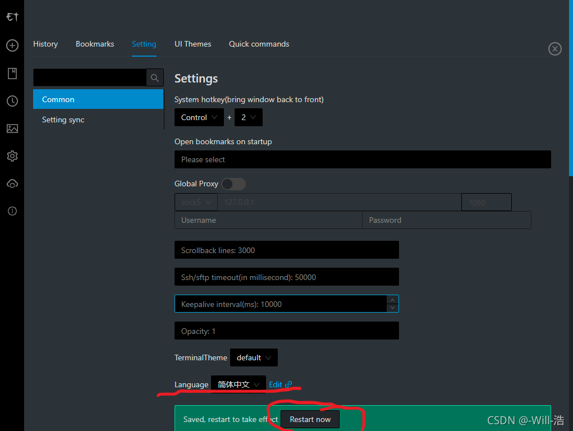
Task: Click the Restart now button
Action: click(x=310, y=419)
